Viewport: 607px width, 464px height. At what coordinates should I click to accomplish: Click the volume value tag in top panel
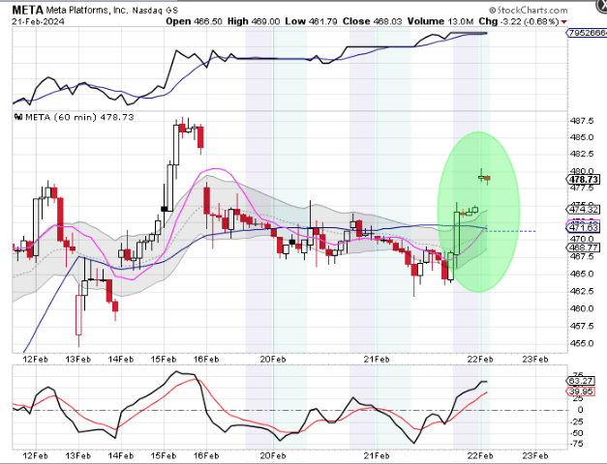(586, 33)
